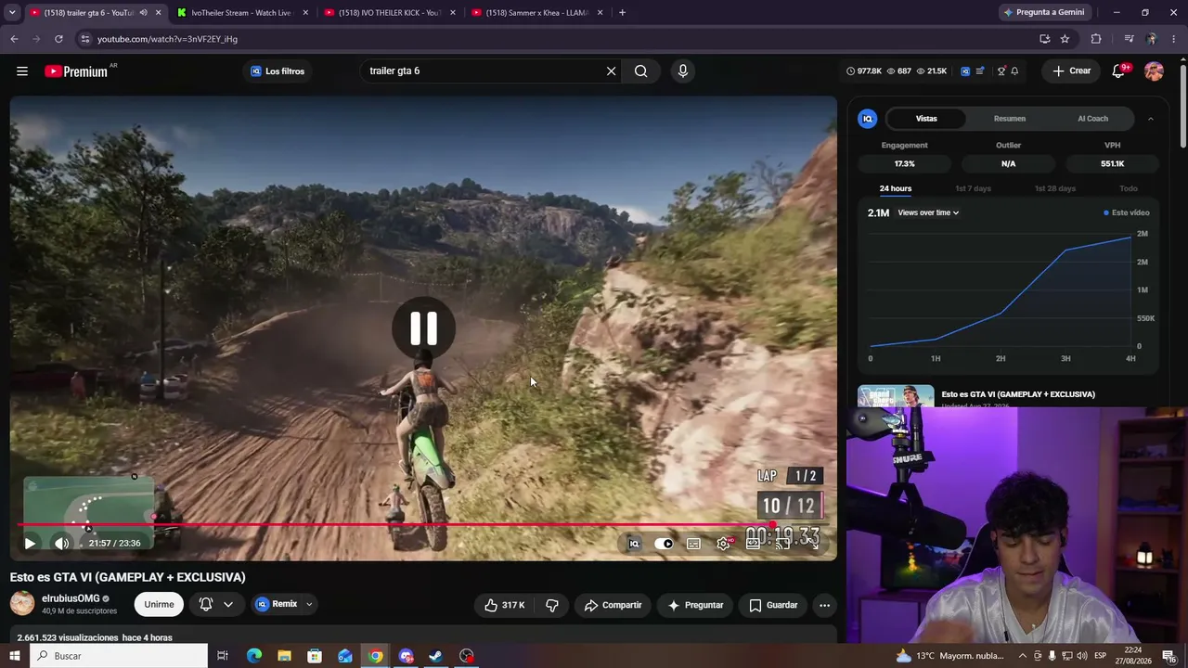1188x668 pixels.
Task: Dislike the video
Action: pos(552,605)
